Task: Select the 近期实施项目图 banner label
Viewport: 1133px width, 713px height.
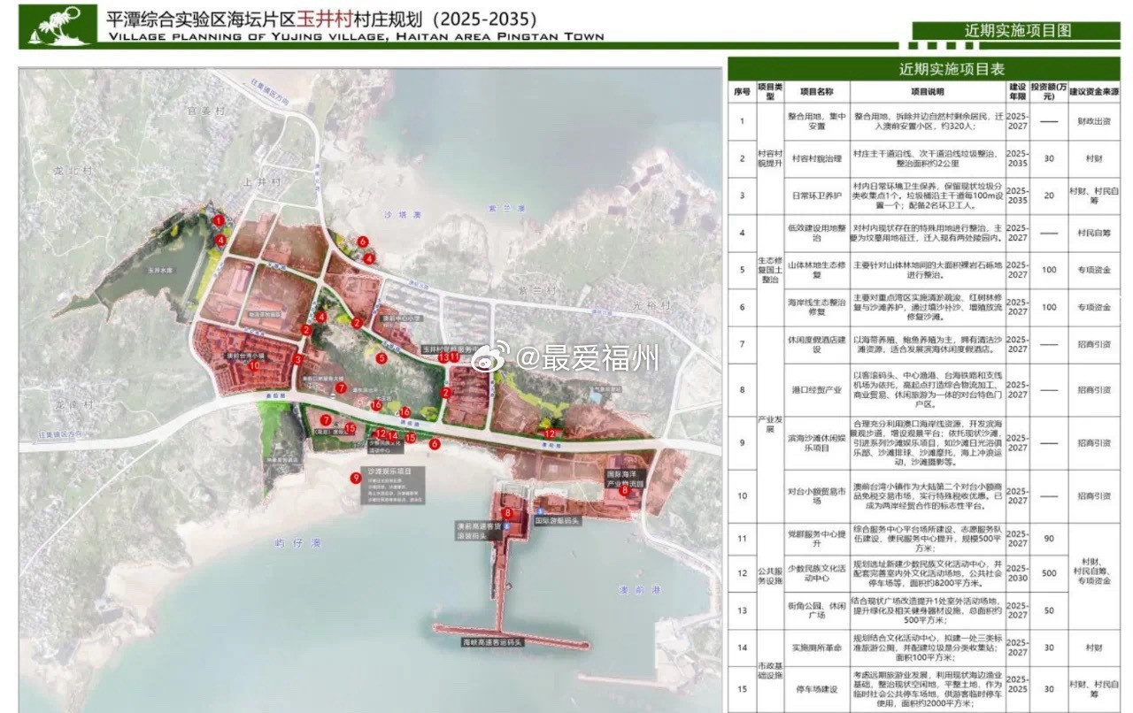Action: (1018, 28)
